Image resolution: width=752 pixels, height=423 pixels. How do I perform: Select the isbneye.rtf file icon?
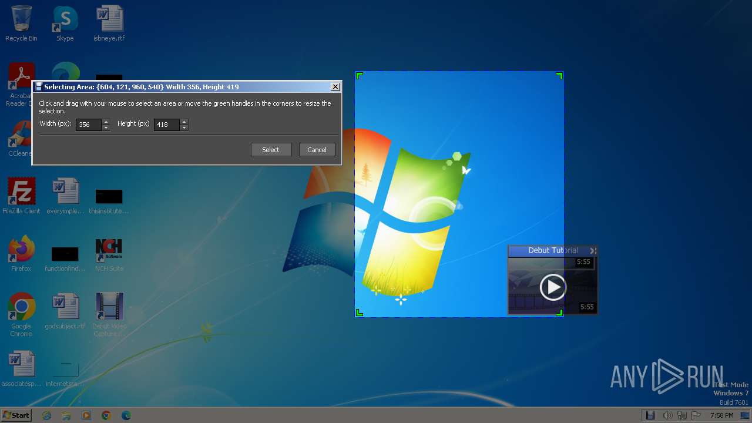coord(109,23)
